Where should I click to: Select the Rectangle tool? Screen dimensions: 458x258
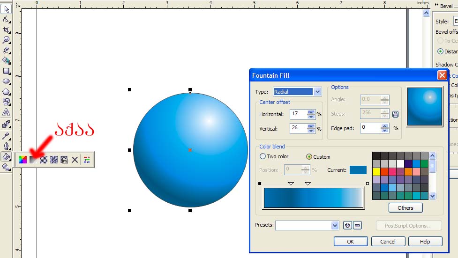6,71
